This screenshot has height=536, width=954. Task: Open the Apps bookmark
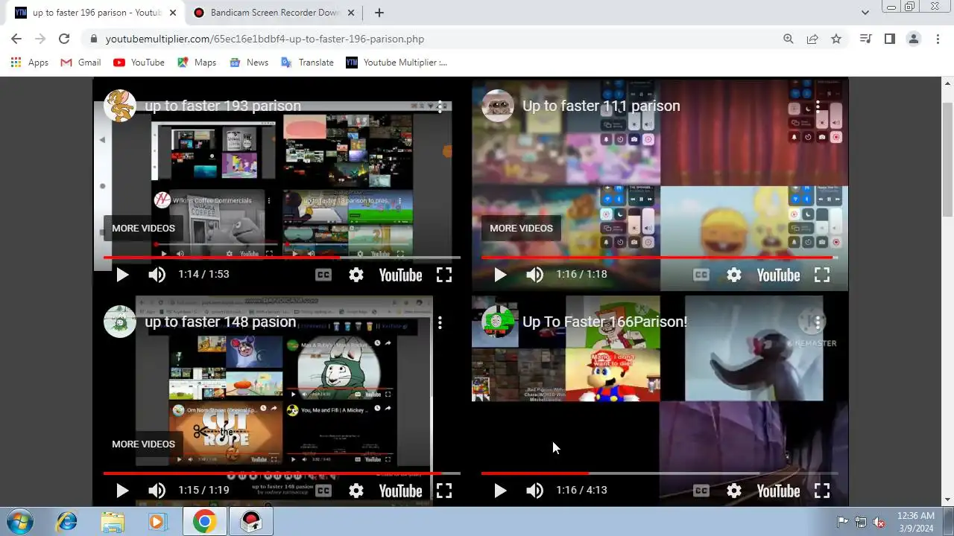(29, 63)
